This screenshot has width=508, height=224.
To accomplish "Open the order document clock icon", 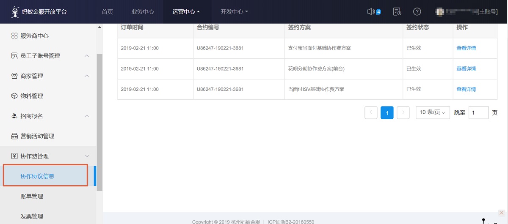I will 397,12.
